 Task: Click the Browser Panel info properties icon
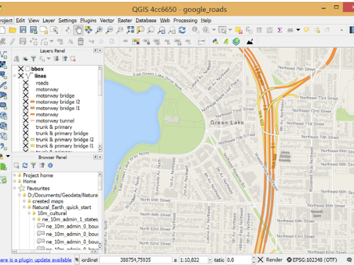point(51,165)
